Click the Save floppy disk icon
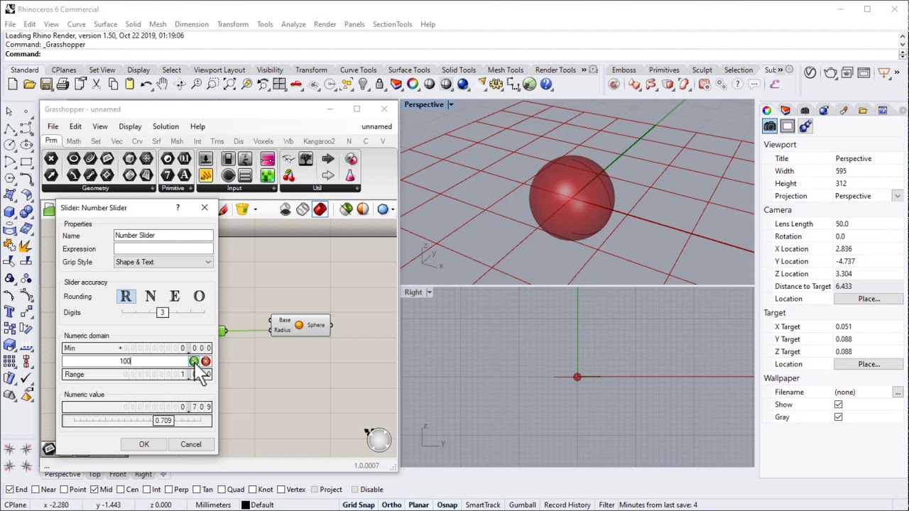The width and height of the screenshot is (909, 511). click(x=46, y=84)
